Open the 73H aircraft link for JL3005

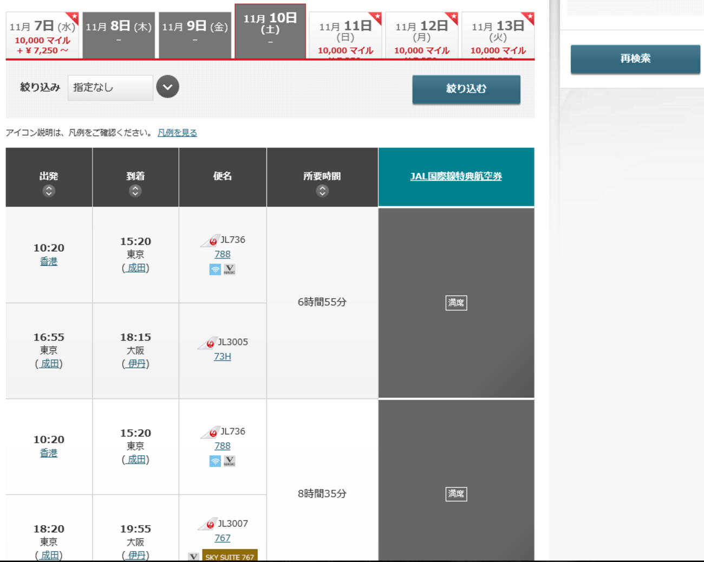tap(223, 357)
